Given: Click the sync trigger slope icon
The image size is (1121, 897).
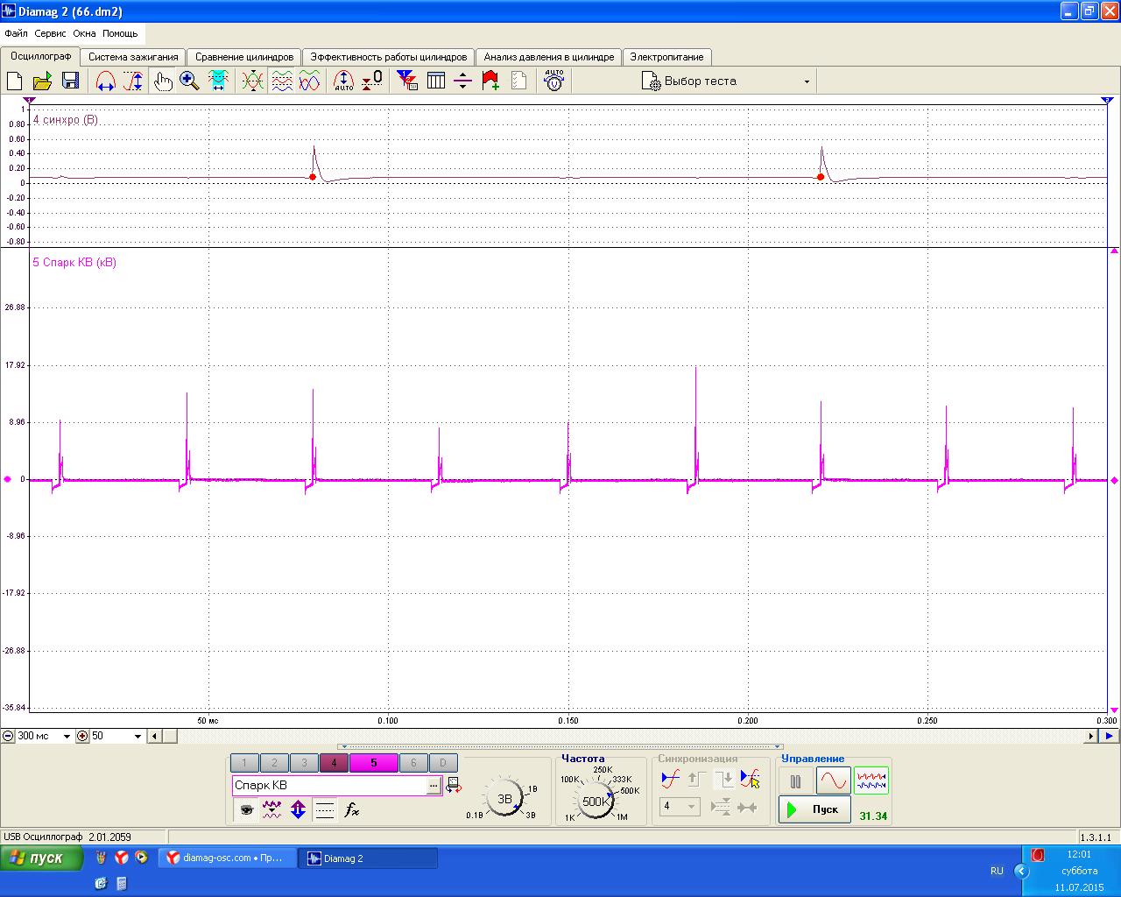Looking at the screenshot, I should coord(671,778).
